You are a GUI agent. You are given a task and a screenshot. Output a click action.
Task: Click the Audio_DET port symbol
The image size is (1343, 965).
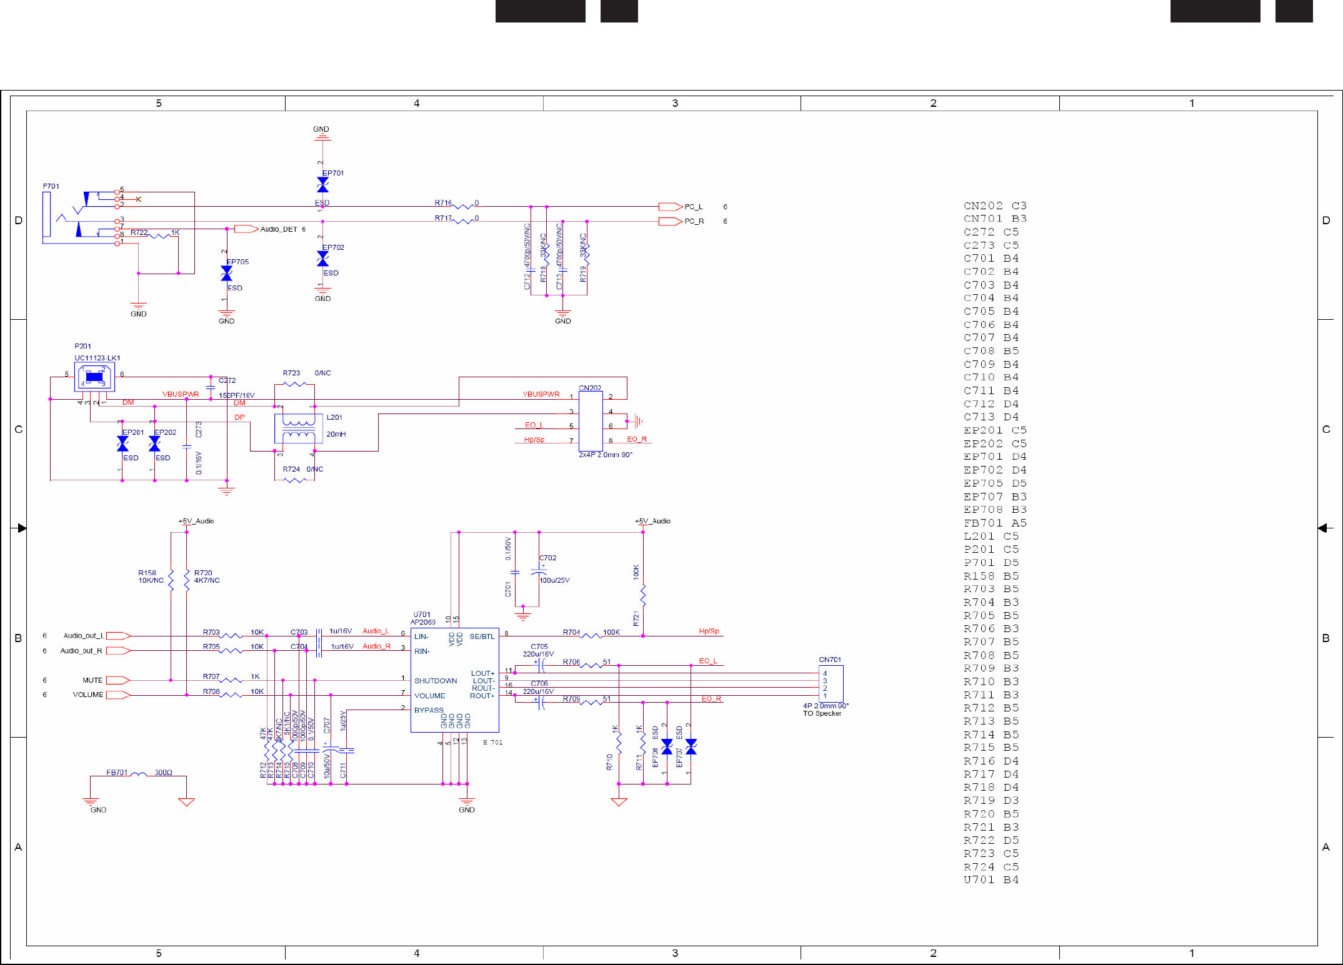(246, 229)
